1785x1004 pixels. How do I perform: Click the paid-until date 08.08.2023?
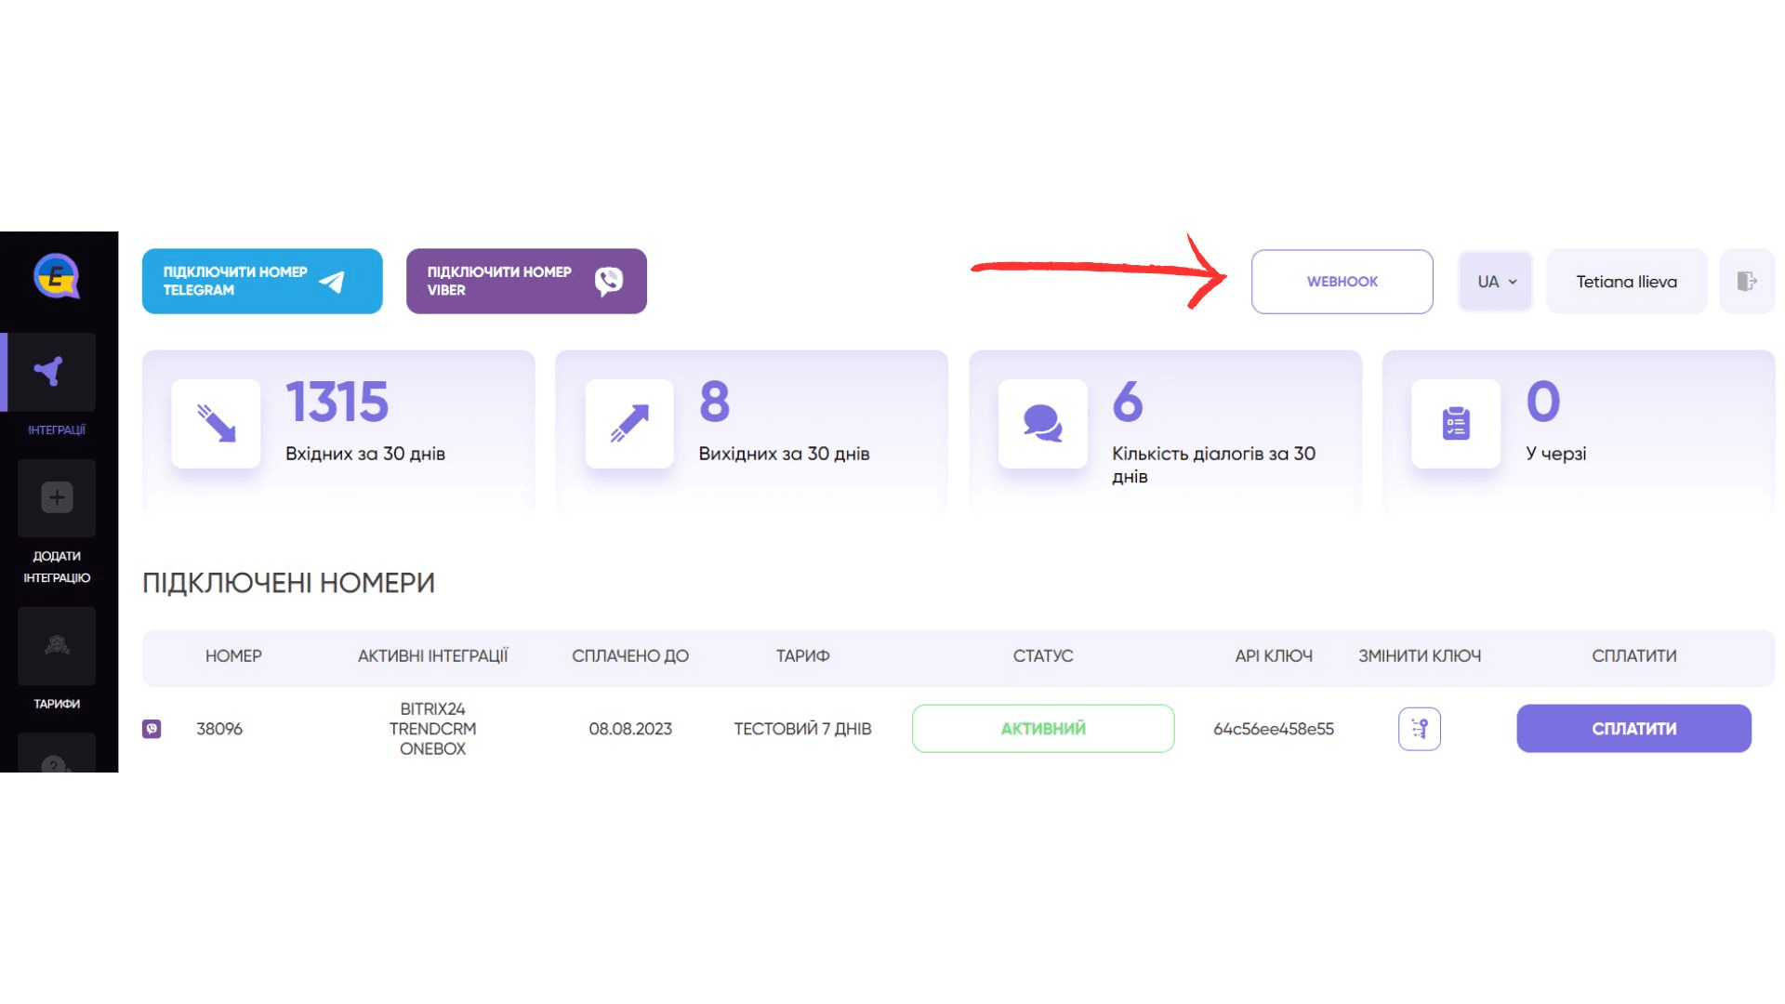[630, 729]
